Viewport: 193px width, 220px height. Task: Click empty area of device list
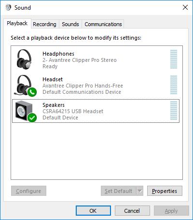[96, 151]
